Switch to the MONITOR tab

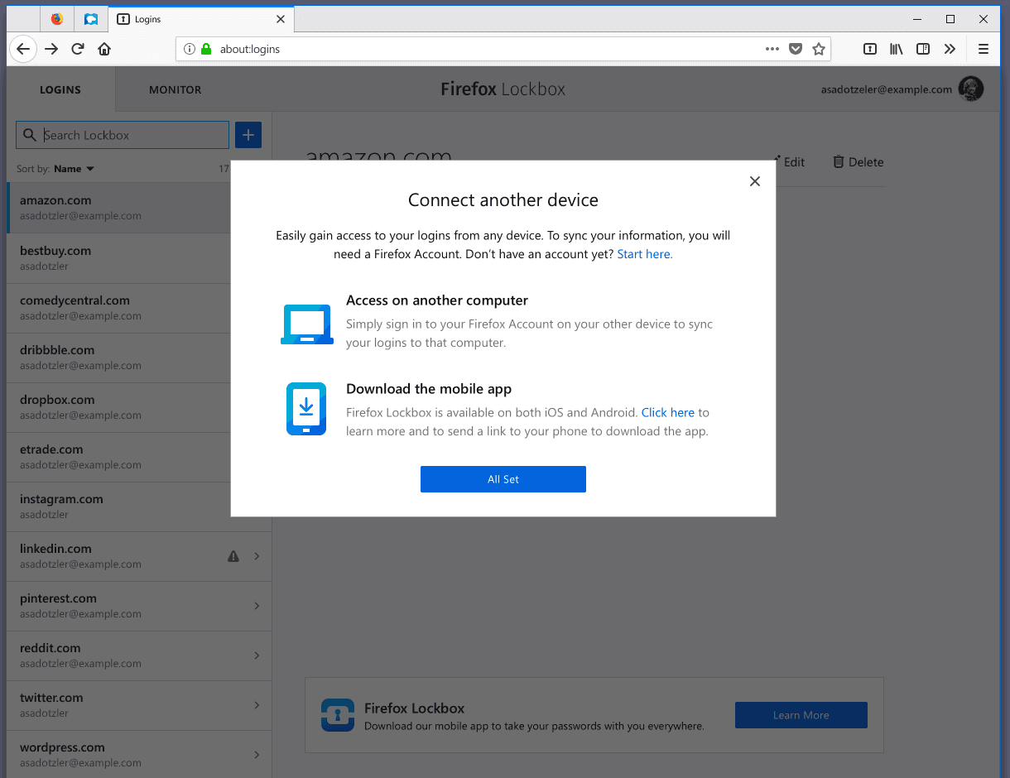175,89
